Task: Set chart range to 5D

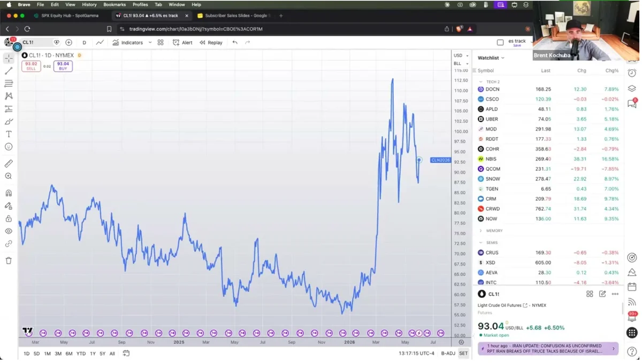Action: 36,353
